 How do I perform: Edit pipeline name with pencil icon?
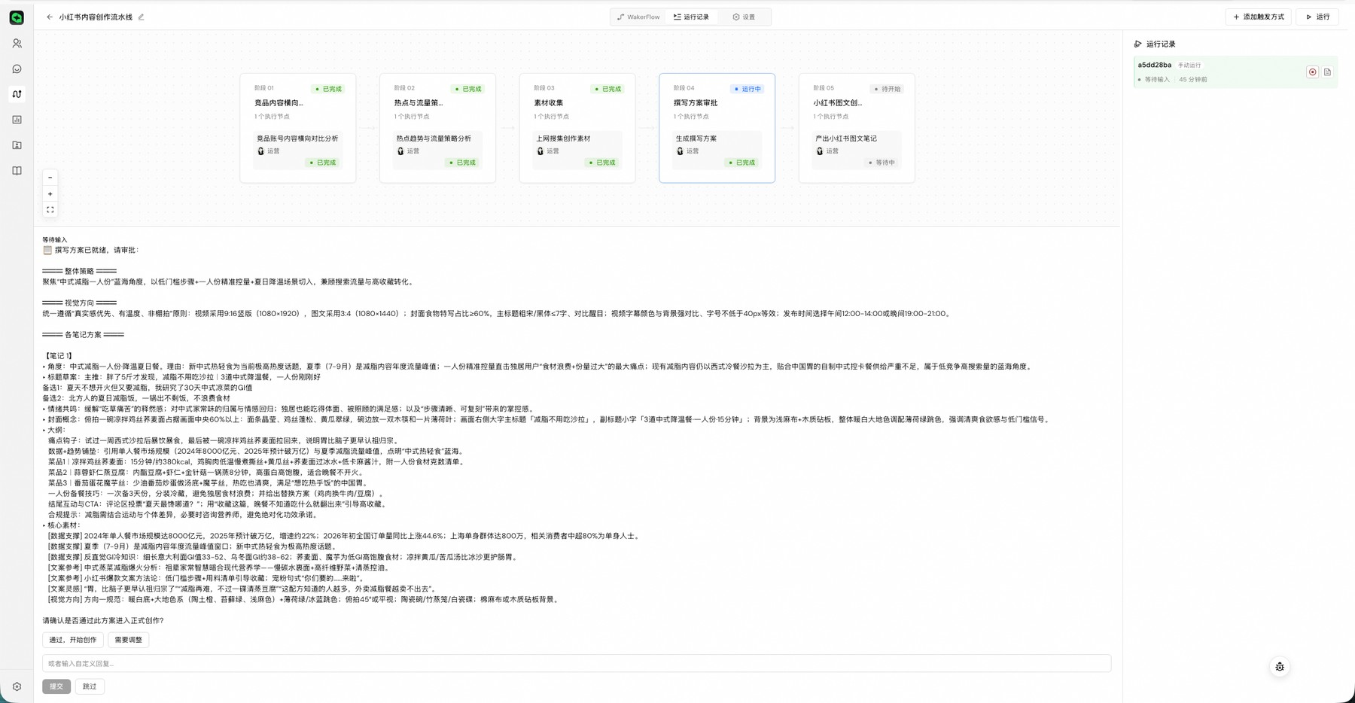141,17
